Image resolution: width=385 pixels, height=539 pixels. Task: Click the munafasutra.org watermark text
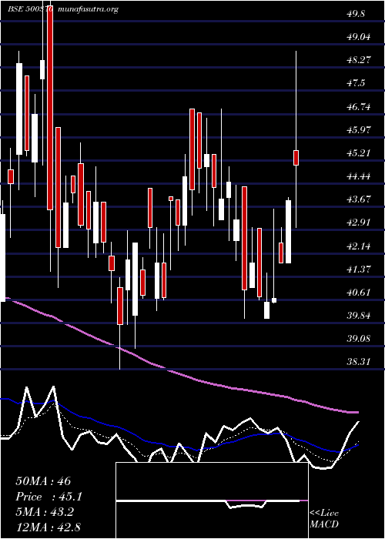89,9
